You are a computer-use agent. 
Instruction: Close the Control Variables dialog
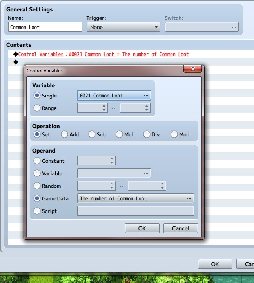(x=192, y=69)
